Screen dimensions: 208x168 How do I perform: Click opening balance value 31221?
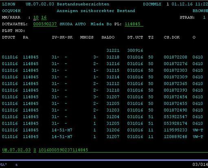pos(113,51)
